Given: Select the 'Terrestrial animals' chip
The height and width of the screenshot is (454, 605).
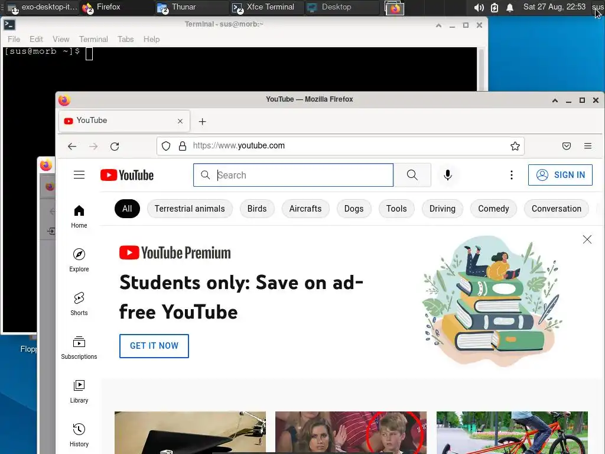Looking at the screenshot, I should (190, 209).
